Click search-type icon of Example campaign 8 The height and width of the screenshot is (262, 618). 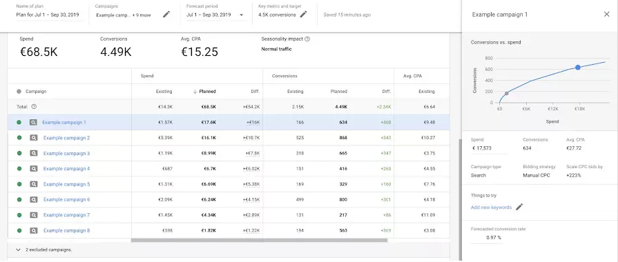pyautogui.click(x=34, y=230)
